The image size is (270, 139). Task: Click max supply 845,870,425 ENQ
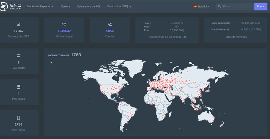(251, 29)
